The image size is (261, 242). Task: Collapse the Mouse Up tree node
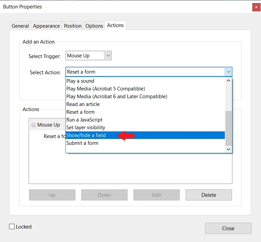[33, 125]
